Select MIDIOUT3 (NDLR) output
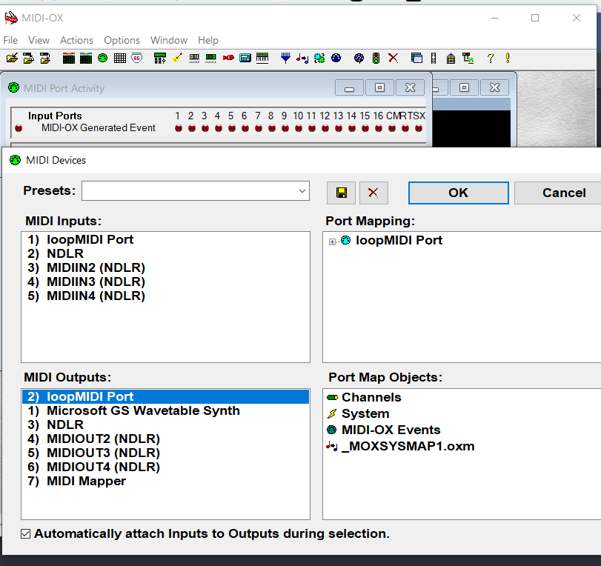 coord(165,453)
